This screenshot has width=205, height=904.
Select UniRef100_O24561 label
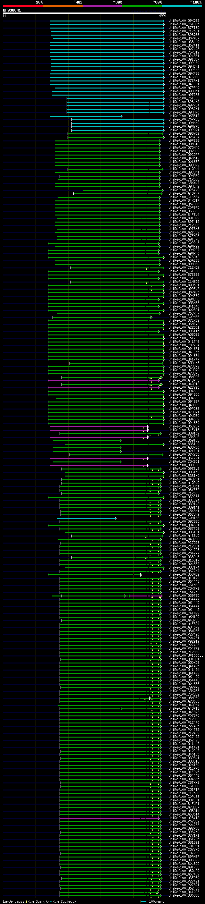(184, 56)
